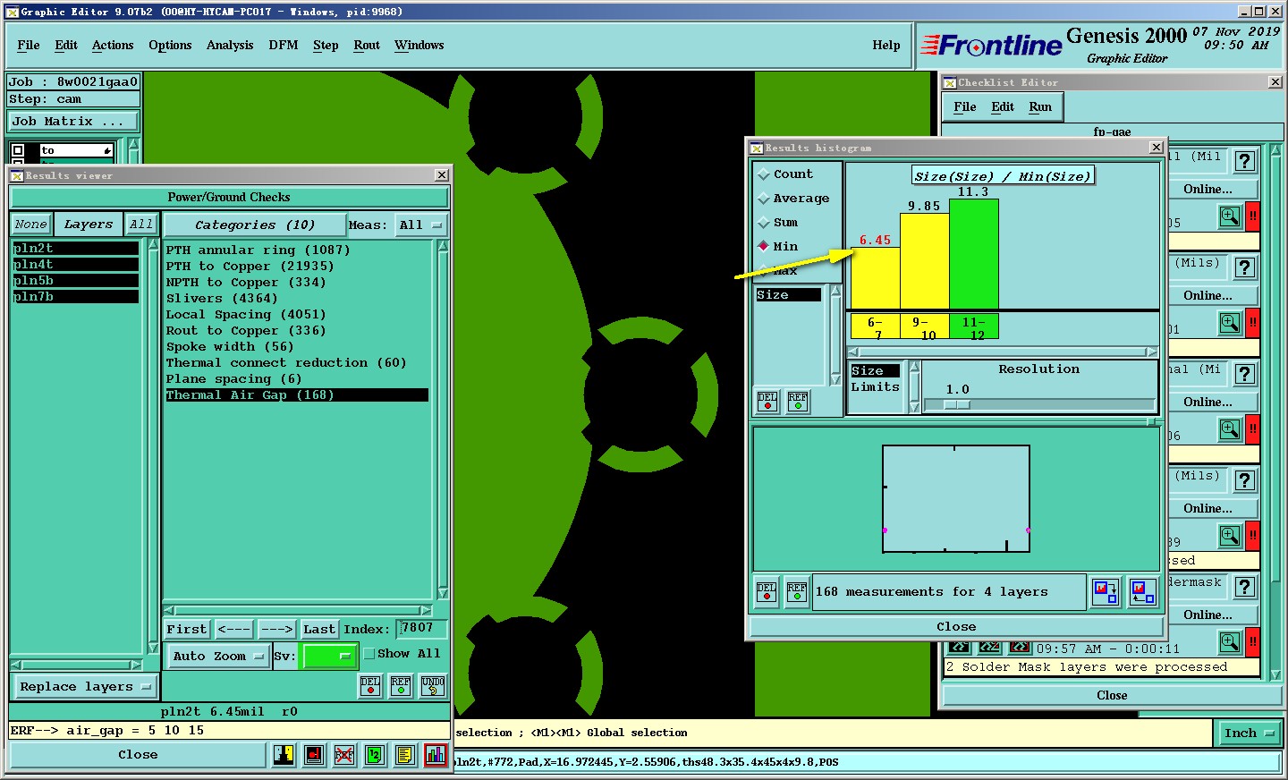Click the '?' help icon beside 'nal (Mi' row
1288x780 pixels.
click(1244, 374)
